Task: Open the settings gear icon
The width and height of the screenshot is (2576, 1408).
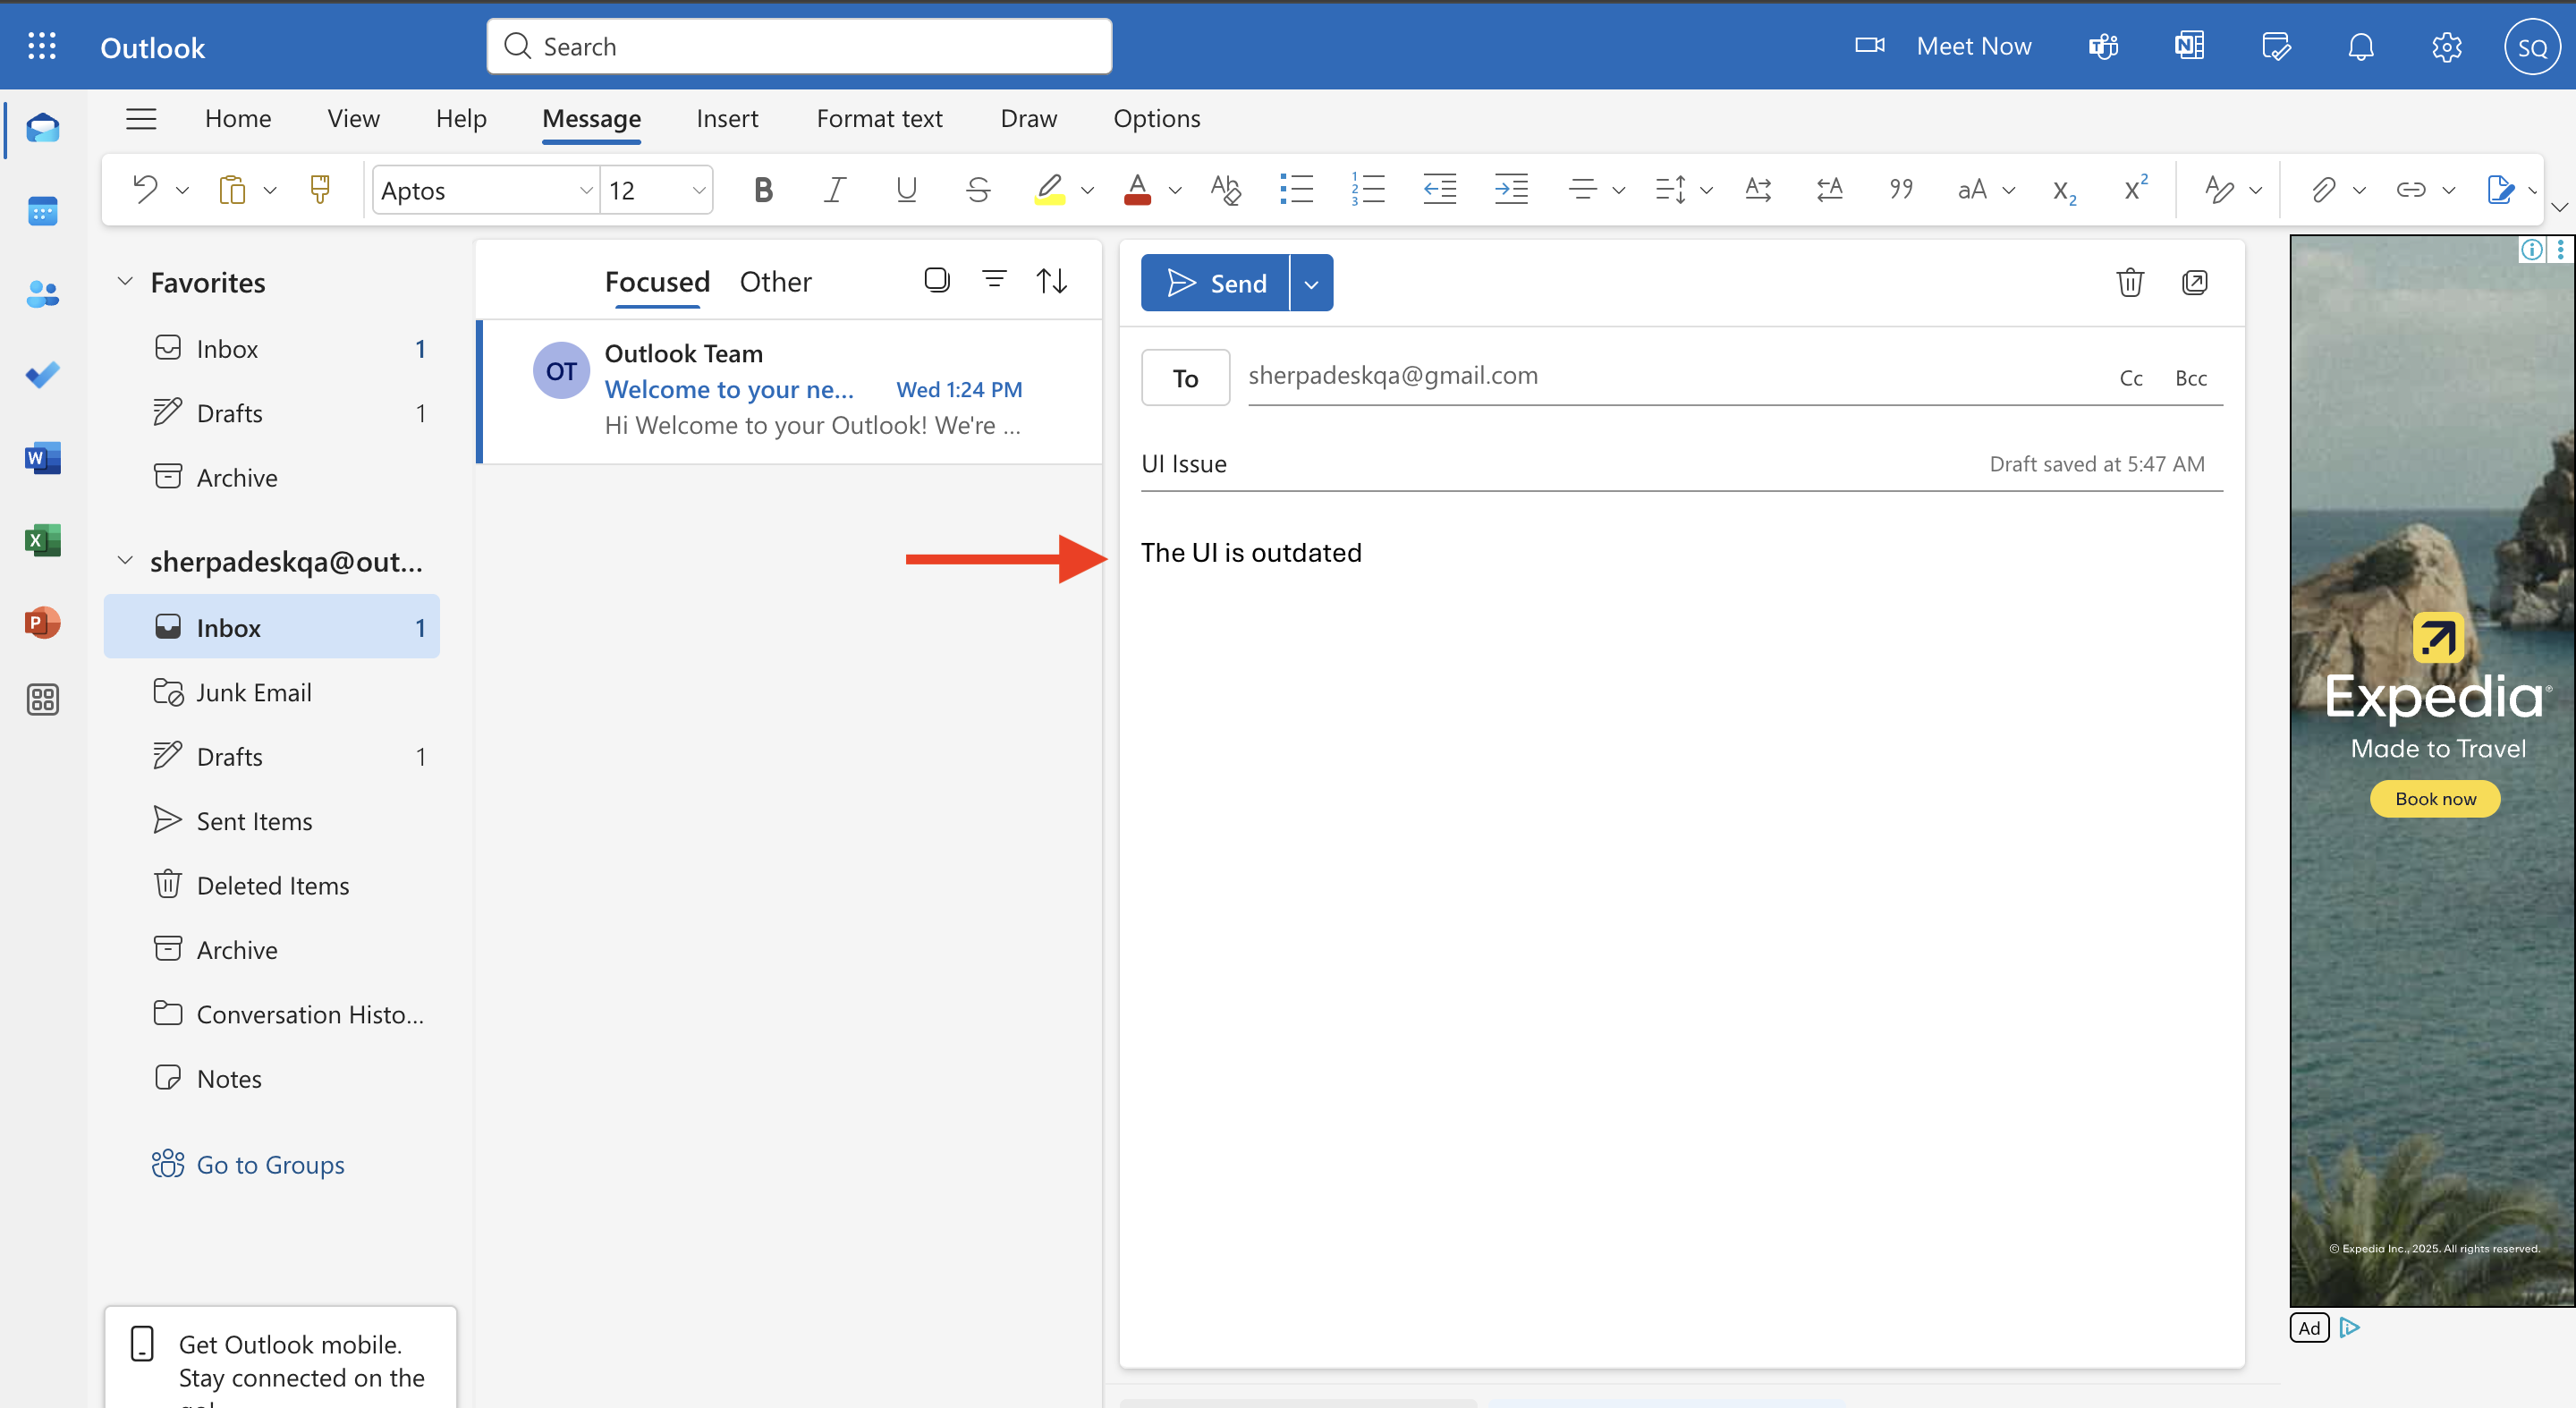Action: point(2446,47)
